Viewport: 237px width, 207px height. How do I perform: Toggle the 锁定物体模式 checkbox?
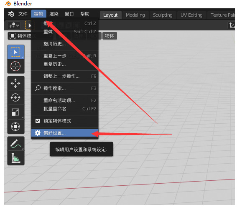coord(38,121)
